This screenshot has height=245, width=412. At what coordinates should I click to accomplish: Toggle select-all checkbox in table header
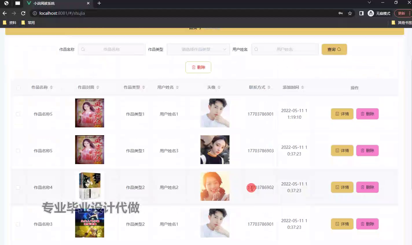pos(19,88)
